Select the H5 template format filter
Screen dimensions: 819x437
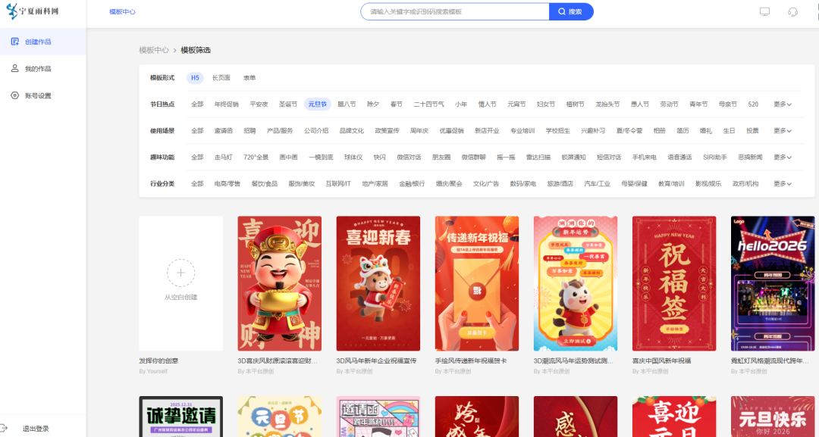(x=195, y=77)
